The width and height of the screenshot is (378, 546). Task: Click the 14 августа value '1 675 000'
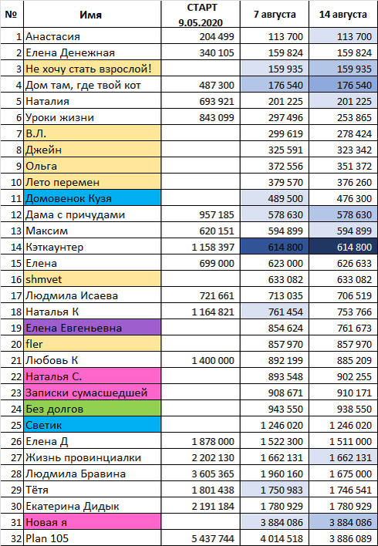343,474
